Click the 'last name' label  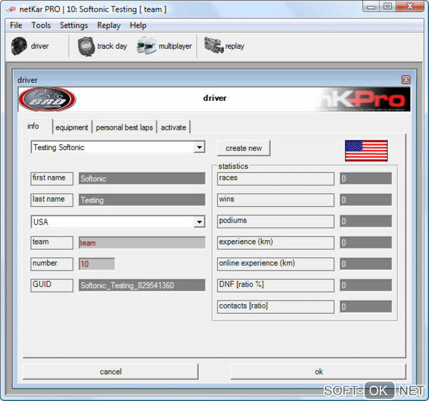pyautogui.click(x=52, y=200)
